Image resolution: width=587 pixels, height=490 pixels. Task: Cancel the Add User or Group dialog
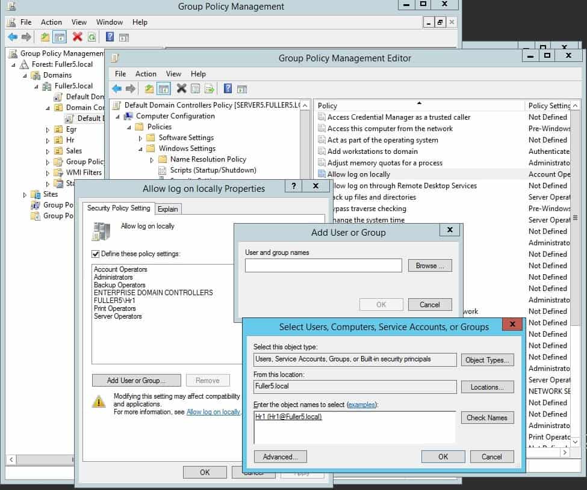point(430,305)
